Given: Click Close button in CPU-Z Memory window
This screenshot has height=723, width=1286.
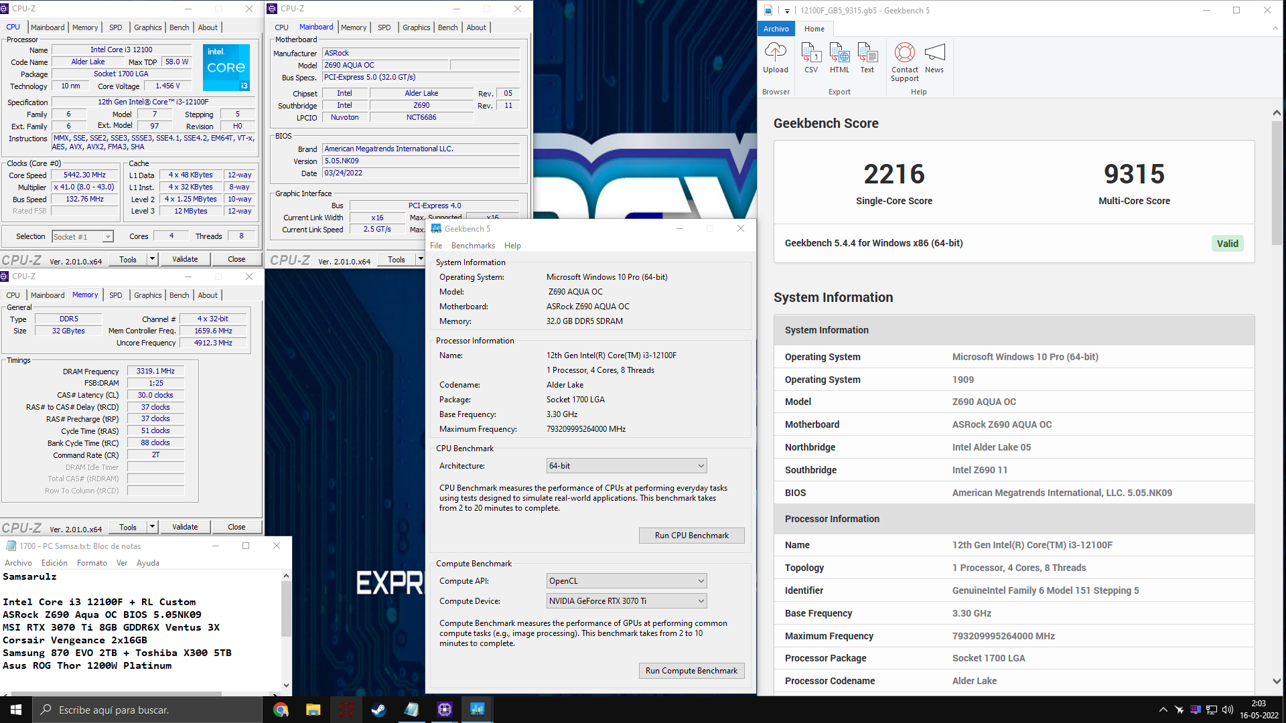Looking at the screenshot, I should coord(236,527).
